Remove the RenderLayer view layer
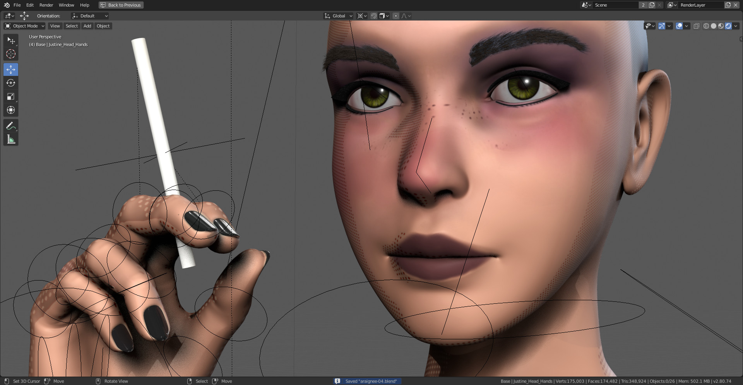The height and width of the screenshot is (385, 743). point(736,5)
